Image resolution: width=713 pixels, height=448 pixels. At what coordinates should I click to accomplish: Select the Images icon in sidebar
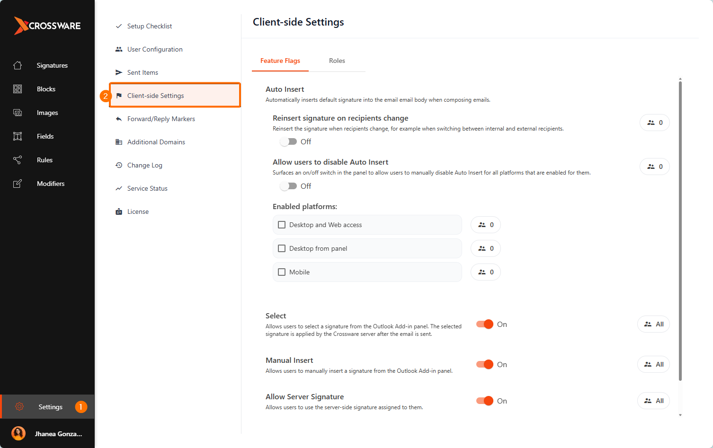point(18,113)
